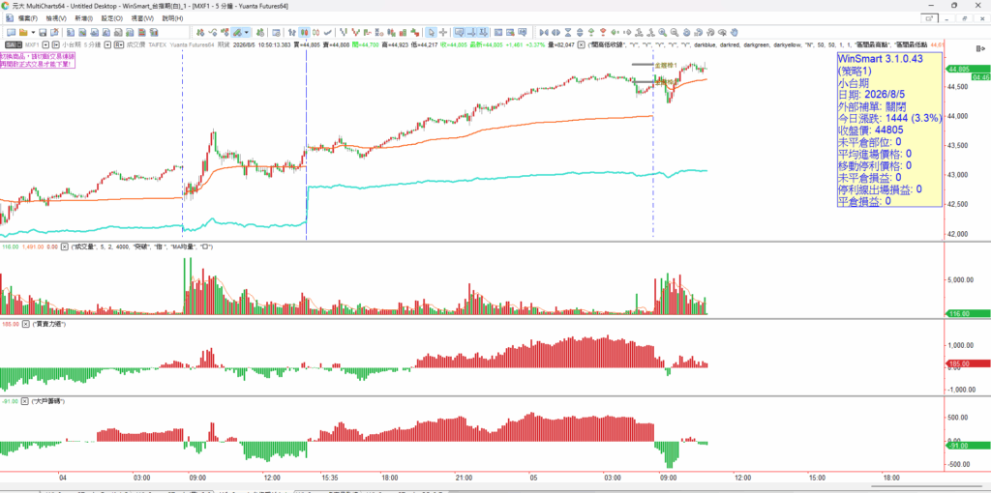
Task: Click the hourglass icon in toolbar
Action: pos(568,32)
